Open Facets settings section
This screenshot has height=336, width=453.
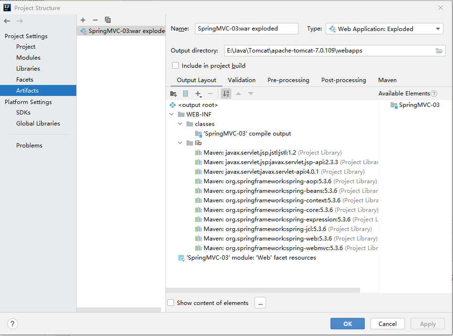point(24,80)
